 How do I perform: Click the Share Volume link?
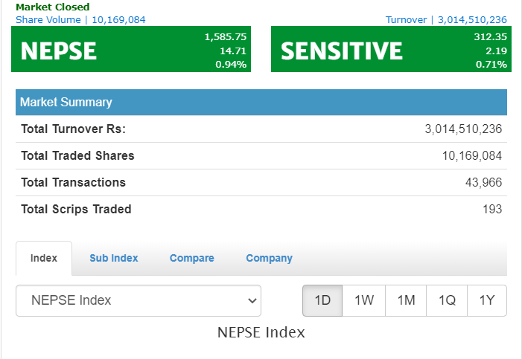click(x=80, y=19)
